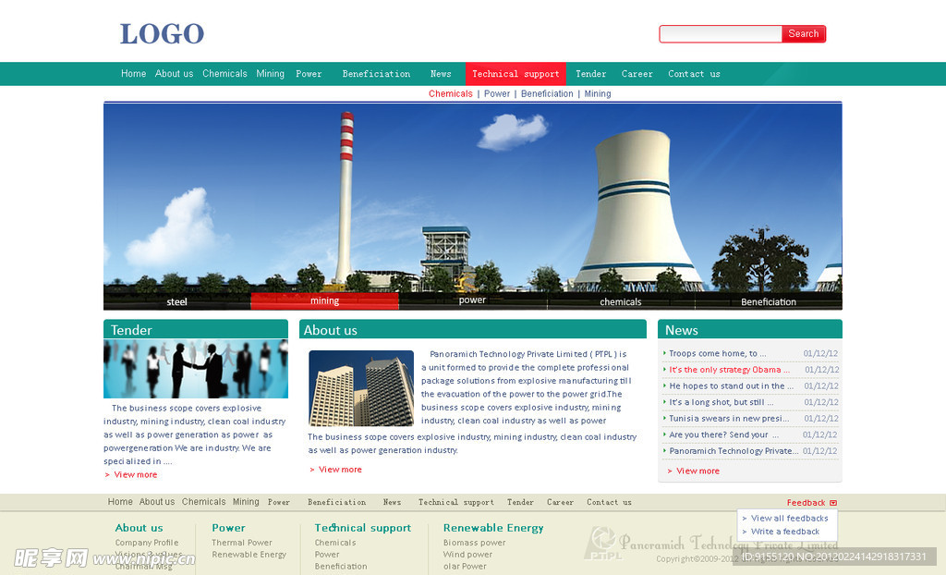The height and width of the screenshot is (575, 946).
Task: Select Chemicals in the red submenu
Action: pyautogui.click(x=450, y=93)
